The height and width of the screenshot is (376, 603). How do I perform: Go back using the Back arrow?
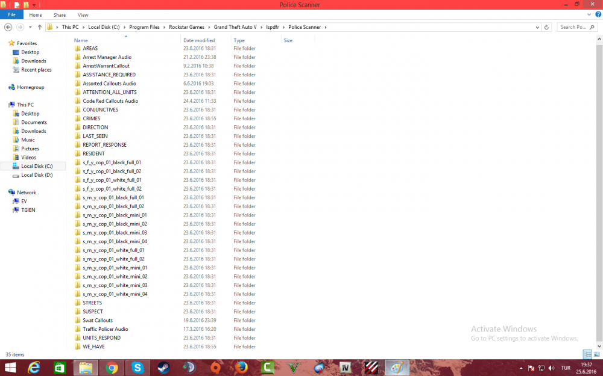(8, 27)
